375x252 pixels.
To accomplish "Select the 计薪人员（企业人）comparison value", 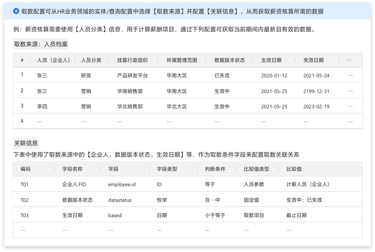I will click(x=308, y=184).
